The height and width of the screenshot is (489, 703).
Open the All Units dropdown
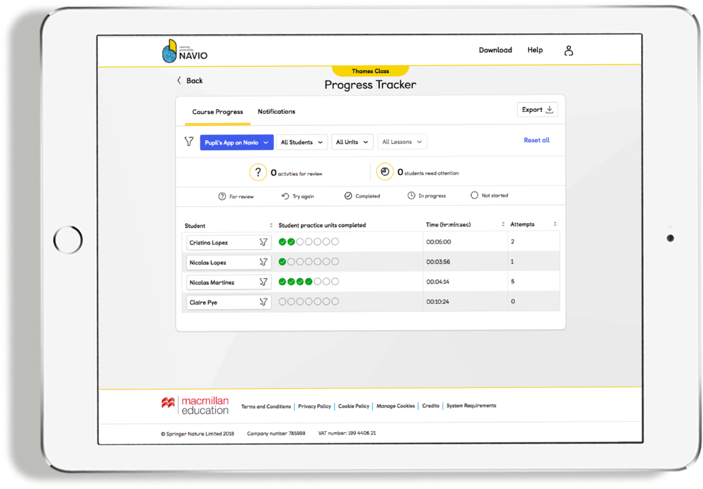point(352,142)
